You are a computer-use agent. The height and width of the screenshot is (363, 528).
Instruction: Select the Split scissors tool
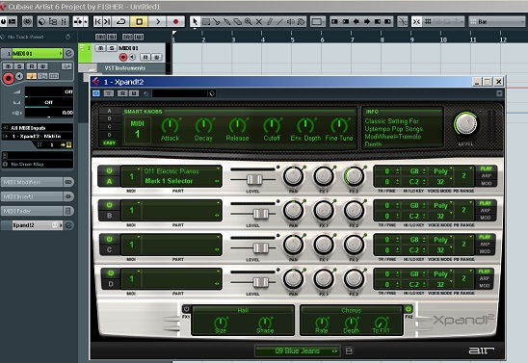[217, 22]
